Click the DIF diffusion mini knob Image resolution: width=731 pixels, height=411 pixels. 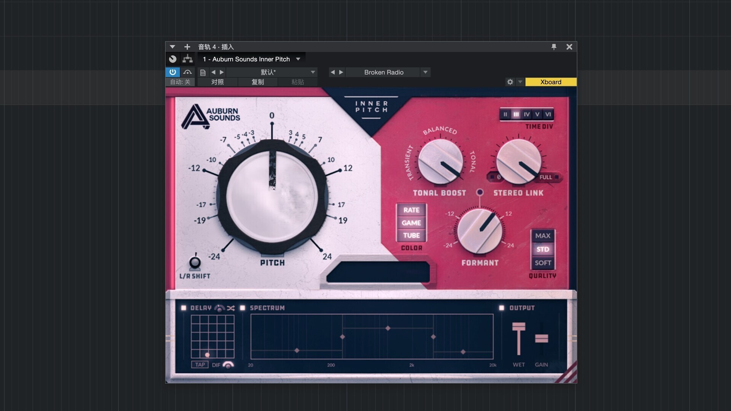coord(228,365)
